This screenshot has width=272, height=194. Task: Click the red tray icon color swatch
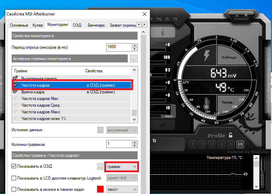coord(100,189)
